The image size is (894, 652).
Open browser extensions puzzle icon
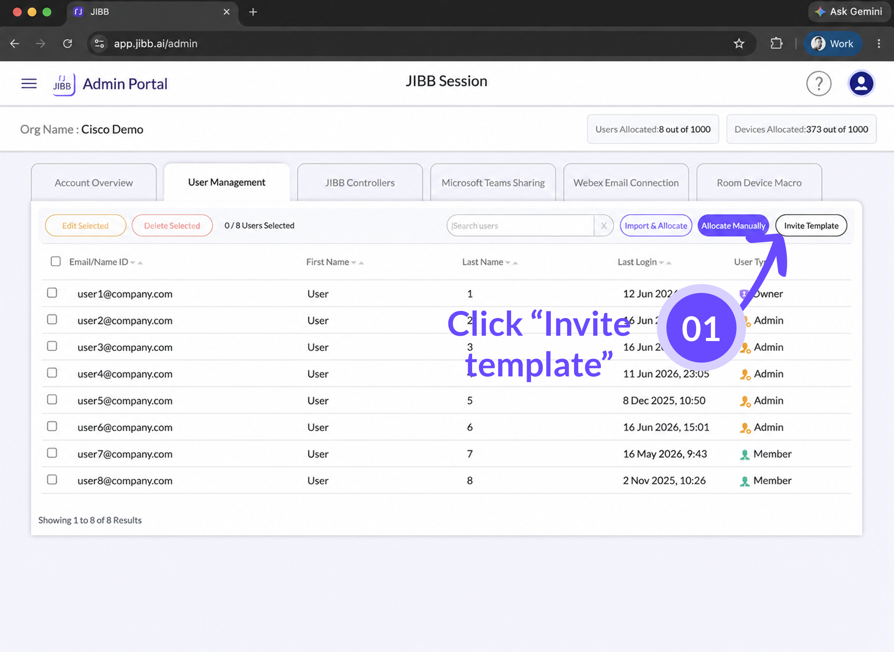click(776, 44)
